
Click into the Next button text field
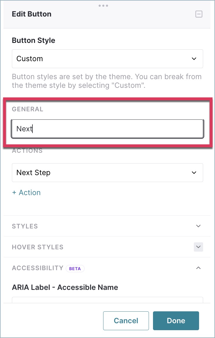107,129
